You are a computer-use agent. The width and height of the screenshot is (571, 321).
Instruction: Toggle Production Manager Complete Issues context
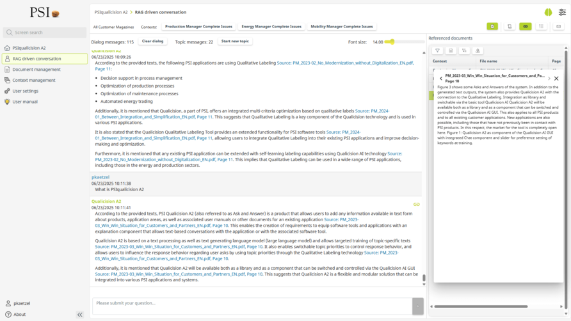tap(198, 27)
